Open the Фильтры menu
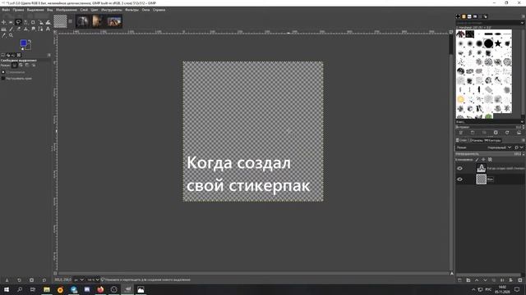The height and width of the screenshot is (295, 526). coord(131,10)
